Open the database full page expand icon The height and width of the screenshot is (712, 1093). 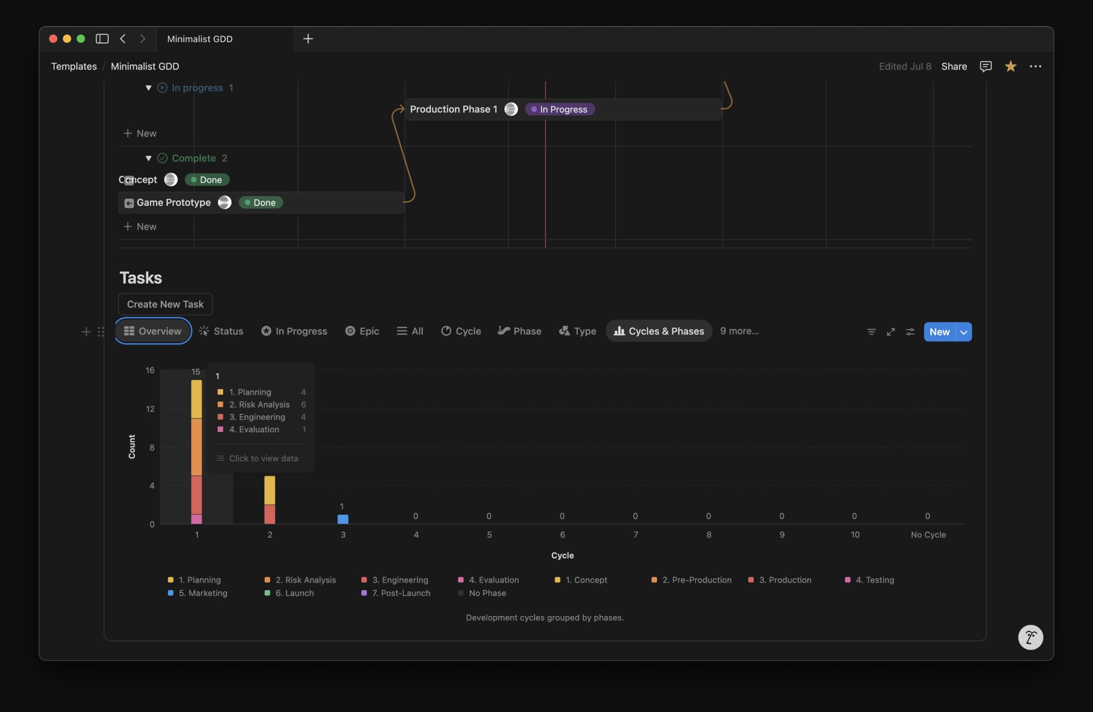tap(891, 331)
